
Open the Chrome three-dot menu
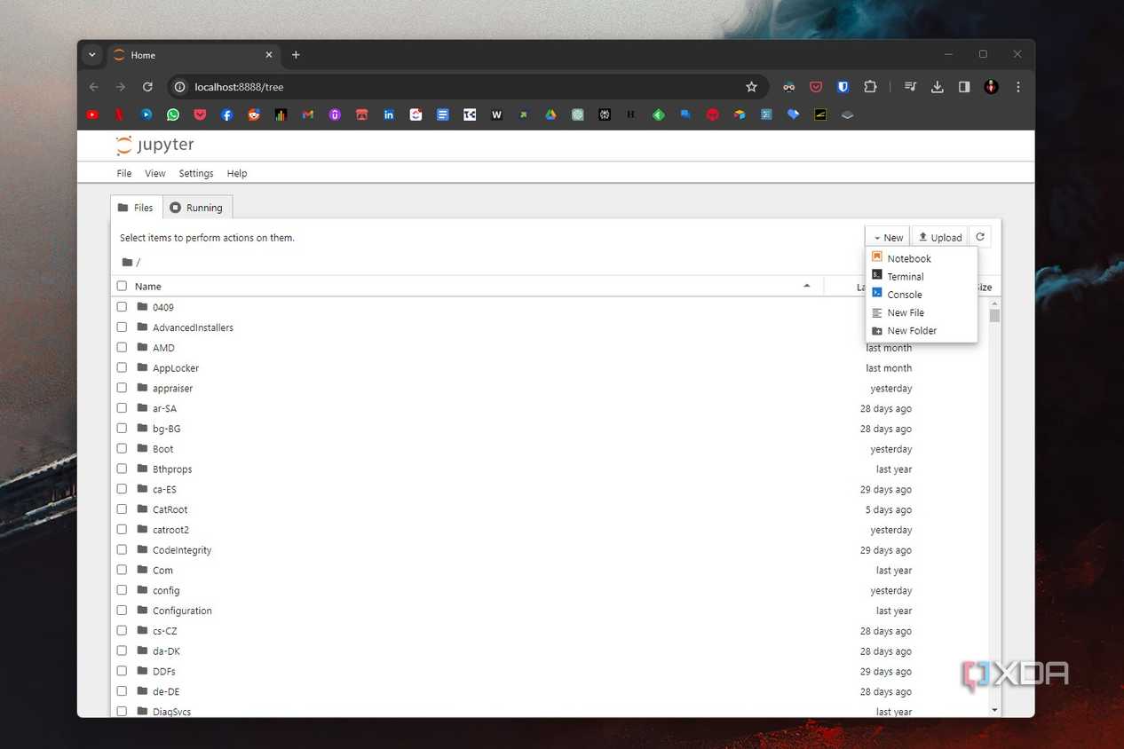[x=1018, y=87]
